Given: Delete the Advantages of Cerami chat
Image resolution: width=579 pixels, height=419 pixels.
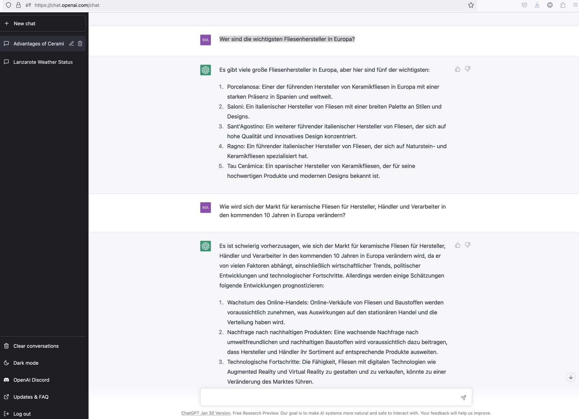Looking at the screenshot, I should coord(80,44).
